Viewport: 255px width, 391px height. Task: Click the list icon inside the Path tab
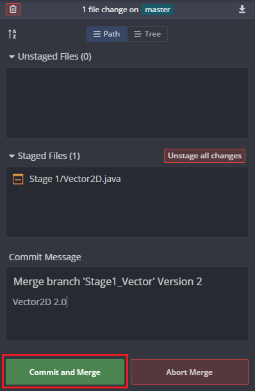click(97, 34)
